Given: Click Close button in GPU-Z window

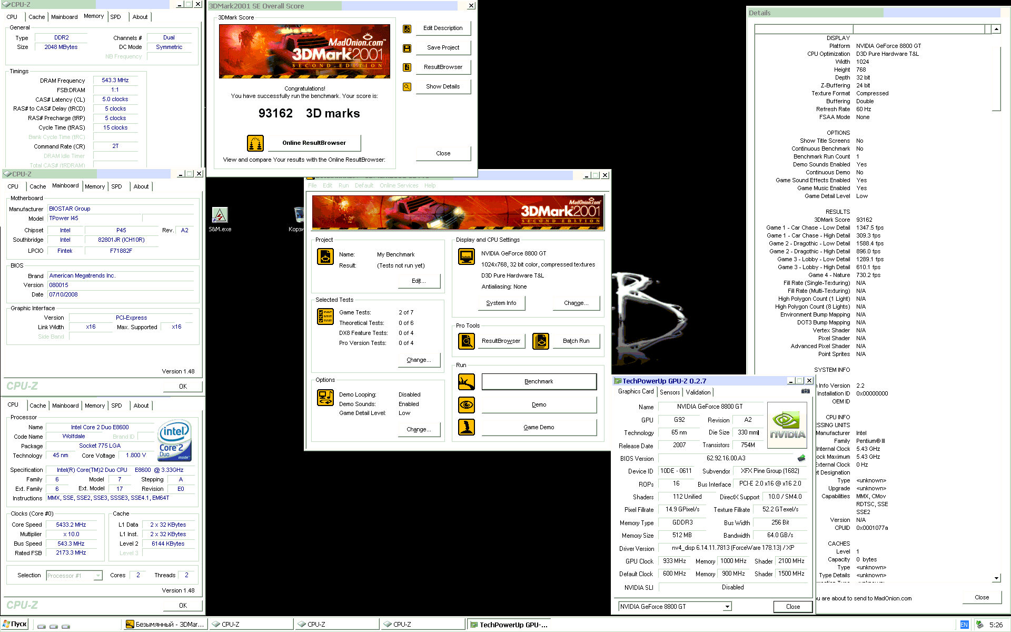Looking at the screenshot, I should pos(792,607).
